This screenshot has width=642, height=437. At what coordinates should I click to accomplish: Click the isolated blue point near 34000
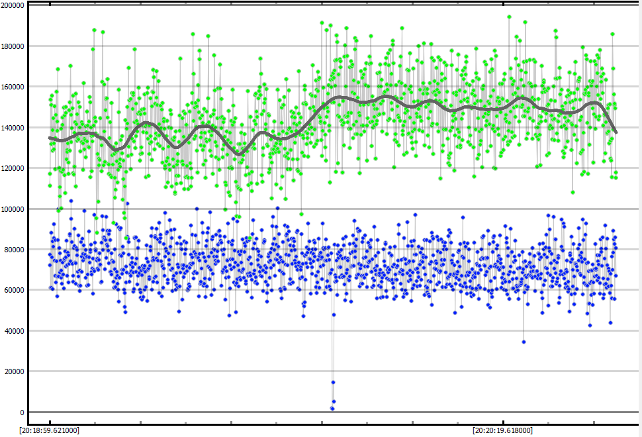click(x=524, y=342)
